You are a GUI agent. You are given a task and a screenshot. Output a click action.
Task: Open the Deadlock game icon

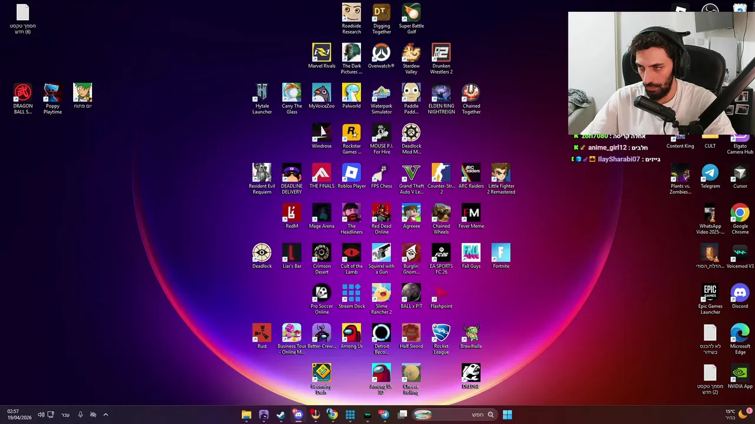[262, 256]
